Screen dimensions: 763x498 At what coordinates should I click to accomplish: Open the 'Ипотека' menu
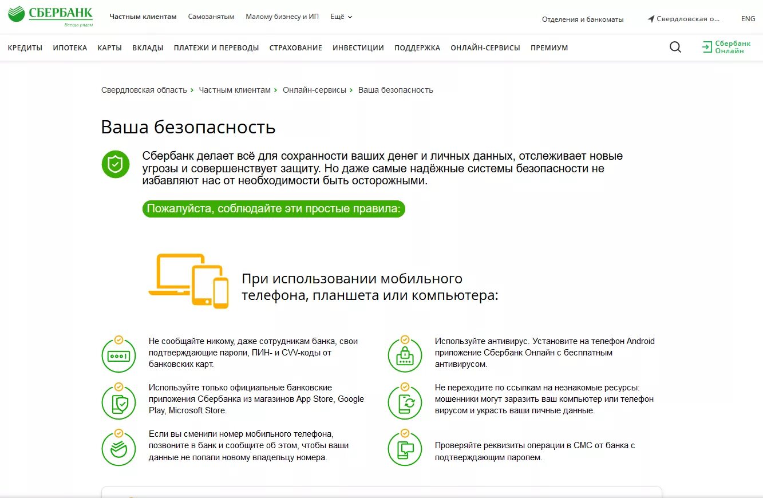click(70, 48)
